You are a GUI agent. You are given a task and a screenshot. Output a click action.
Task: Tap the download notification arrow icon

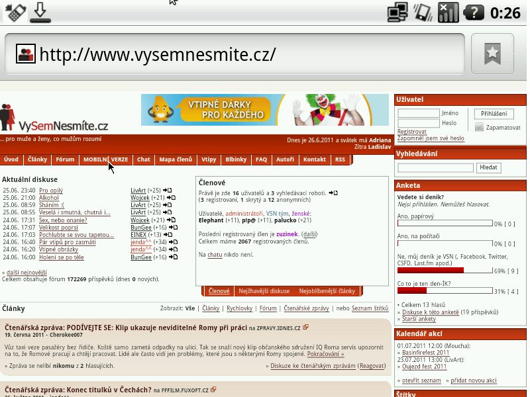40,13
